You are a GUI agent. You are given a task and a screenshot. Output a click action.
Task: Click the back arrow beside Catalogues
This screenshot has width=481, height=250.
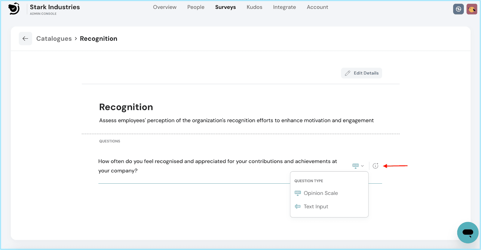pyautogui.click(x=26, y=39)
